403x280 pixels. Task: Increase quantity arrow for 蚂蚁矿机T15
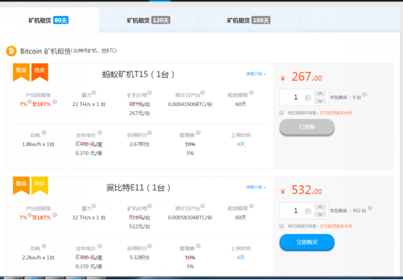pos(320,94)
